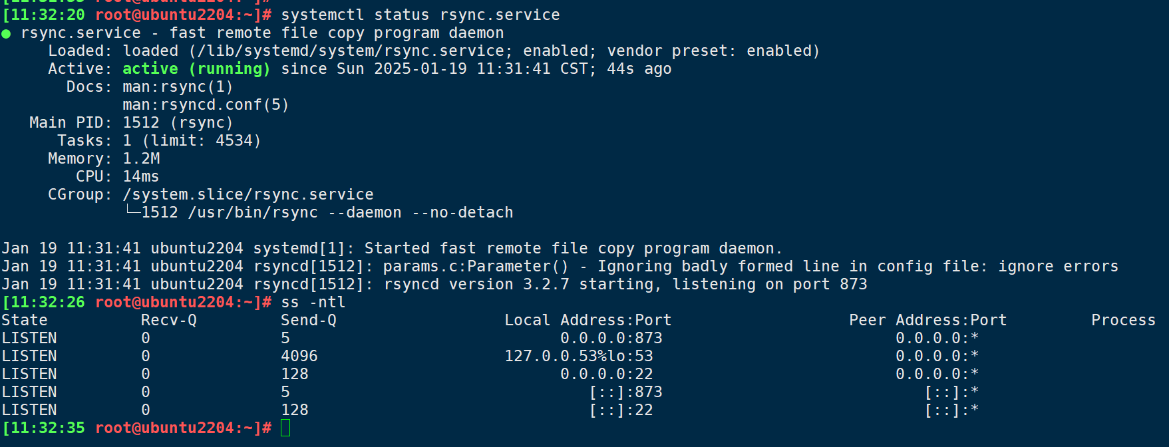The height and width of the screenshot is (447, 1169).
Task: Select the 'systemctl status rsync.service' command text
Action: coord(420,15)
